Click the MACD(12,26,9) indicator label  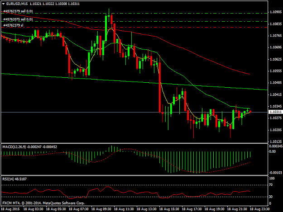(x=14, y=147)
